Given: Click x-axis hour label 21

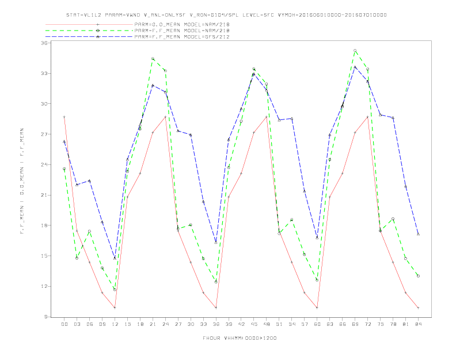Looking at the screenshot, I should (x=153, y=324).
